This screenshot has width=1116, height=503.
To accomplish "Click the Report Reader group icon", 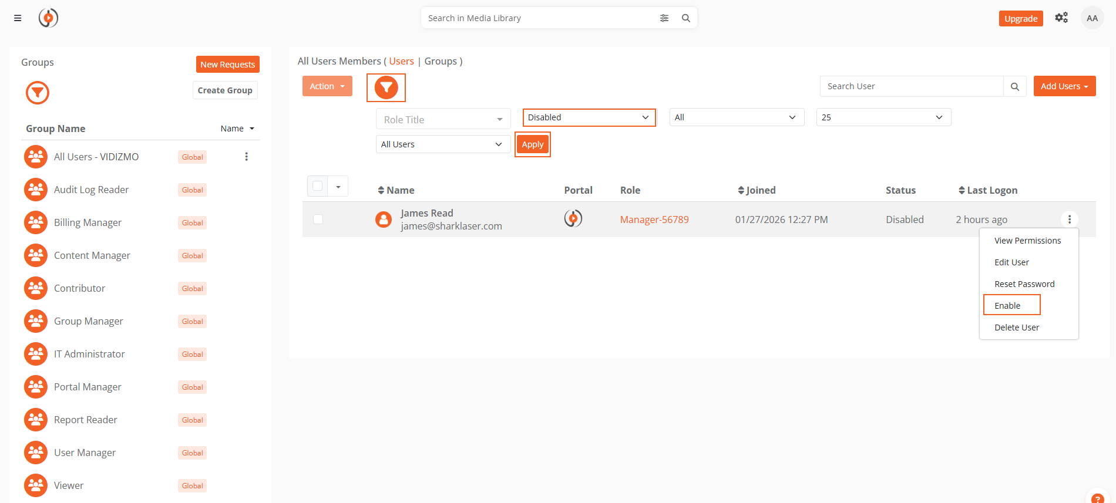I will (36, 420).
